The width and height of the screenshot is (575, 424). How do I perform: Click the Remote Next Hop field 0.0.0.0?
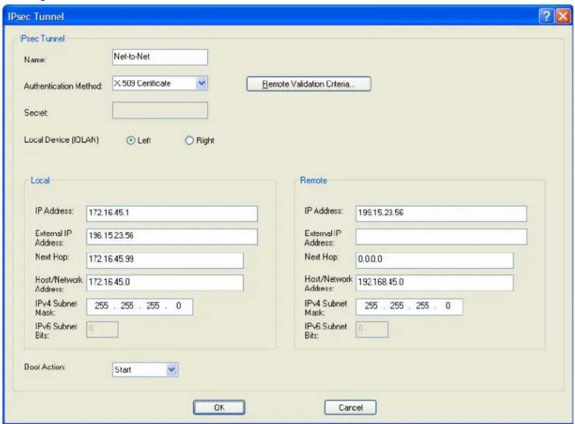435,260
